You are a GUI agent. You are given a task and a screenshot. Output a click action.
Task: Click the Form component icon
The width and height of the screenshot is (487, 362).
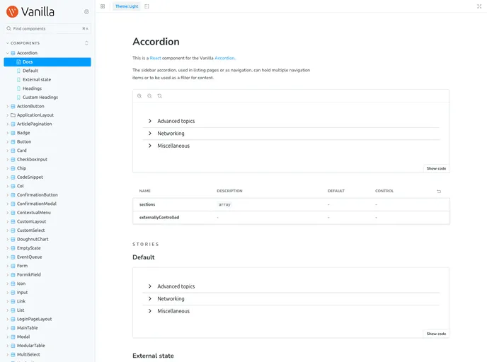(x=13, y=266)
